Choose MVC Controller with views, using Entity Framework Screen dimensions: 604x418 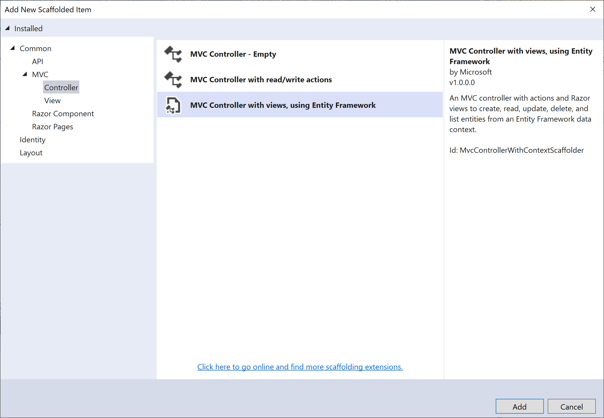(x=283, y=105)
